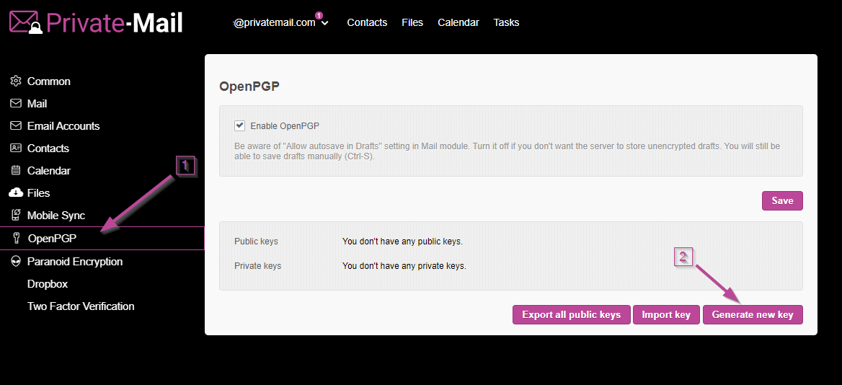Click the alien icon beside Paranoid Encryption
The height and width of the screenshot is (385, 842).
coord(16,262)
